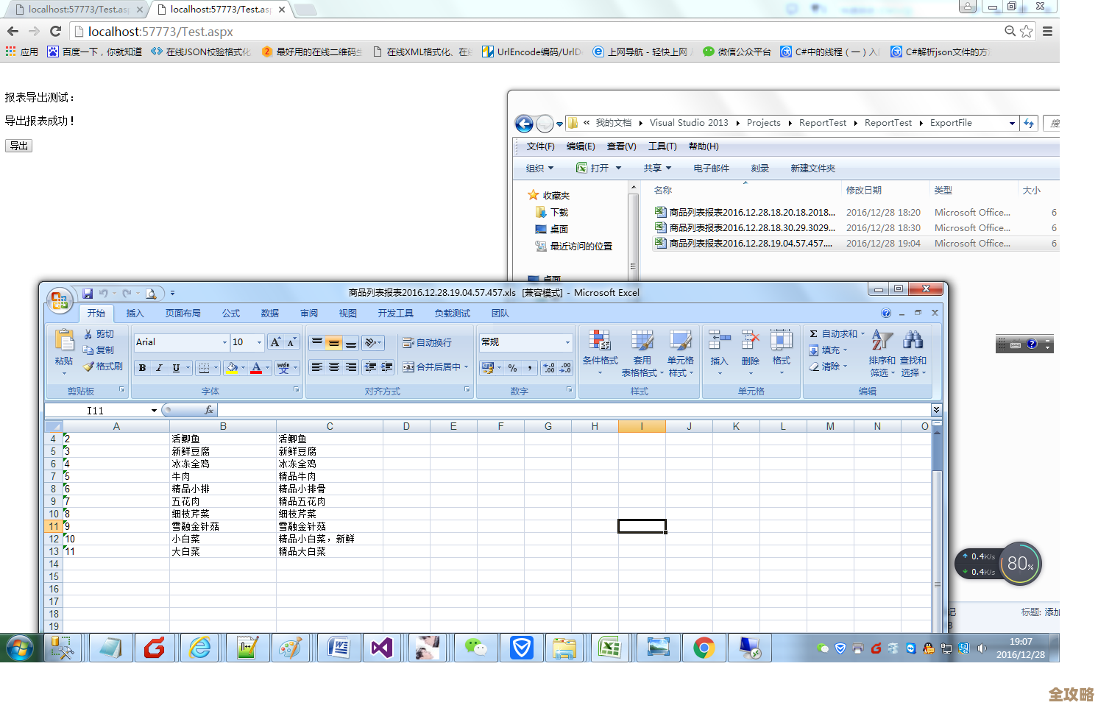Viewport: 1098px width, 708px height.
Task: Click the Increase Font Size icon
Action: (x=275, y=342)
